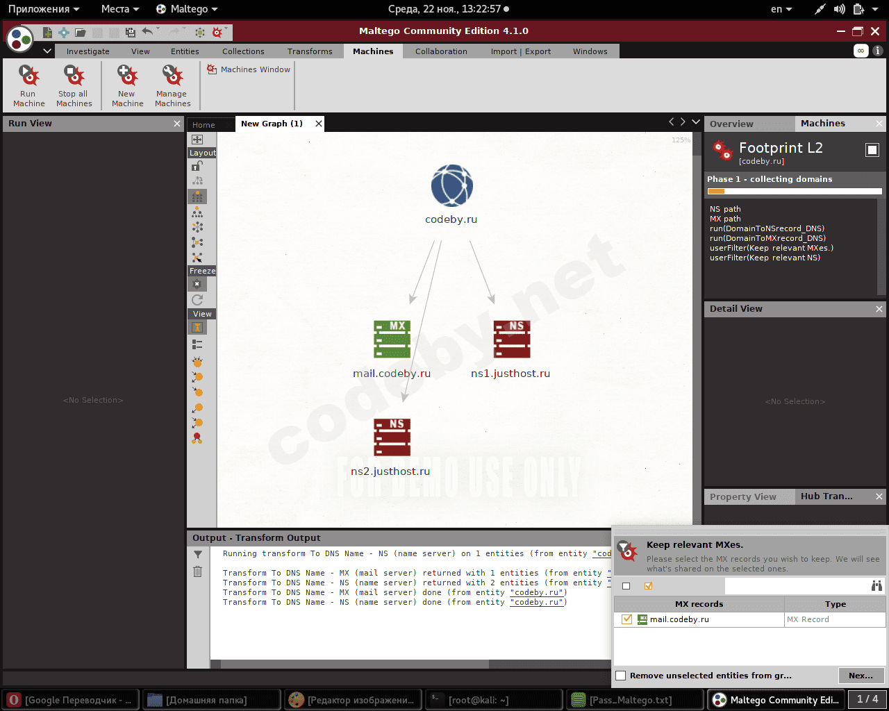Click the Select all orange checkbox icon
The width and height of the screenshot is (889, 711).
[x=649, y=586]
